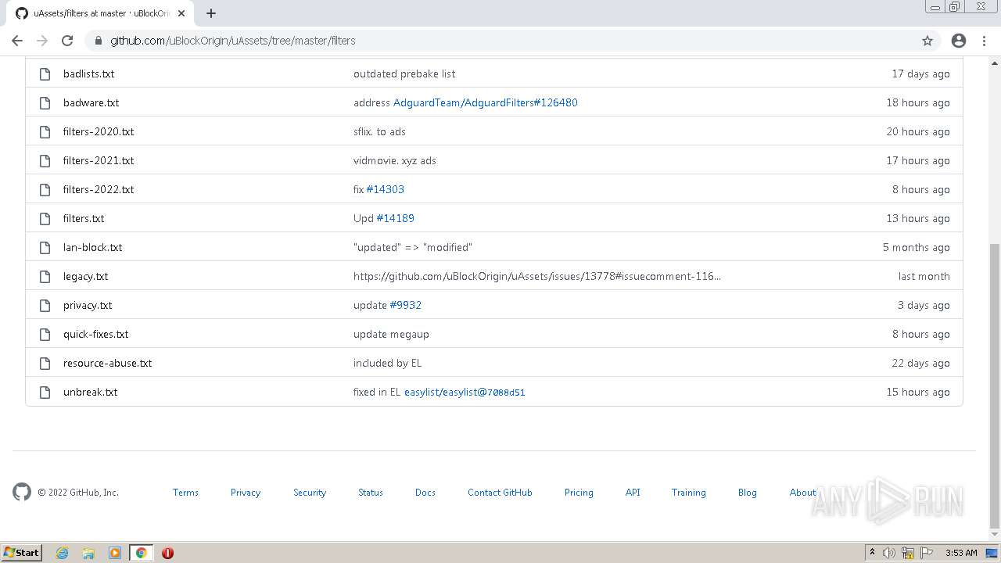Click the footer Blog link

[x=748, y=492]
